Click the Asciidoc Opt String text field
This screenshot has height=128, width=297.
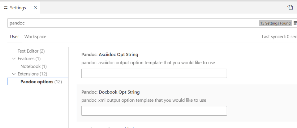tap(154, 73)
